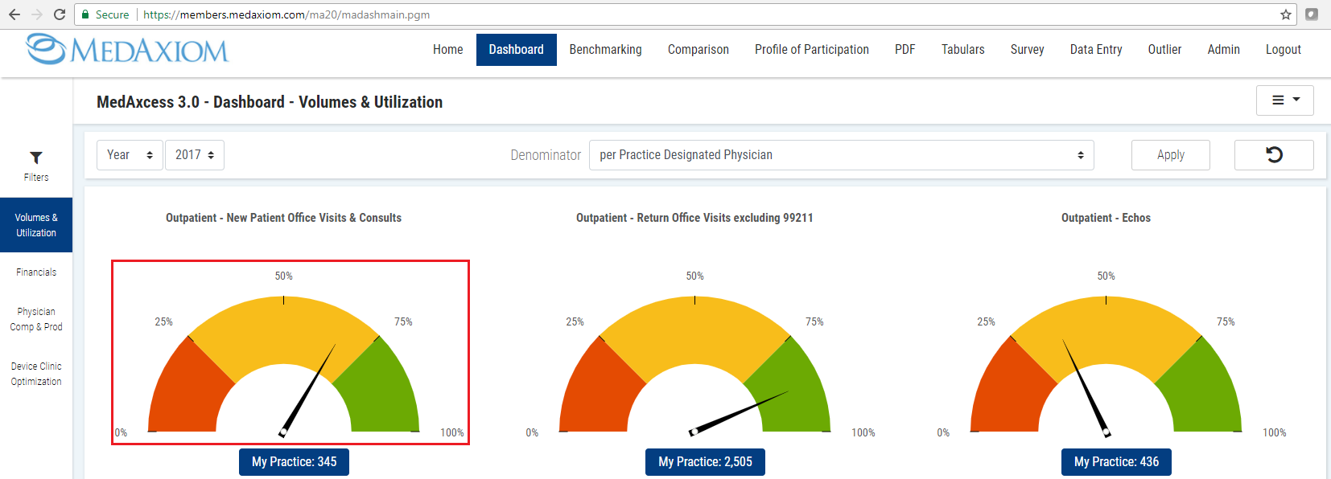The width and height of the screenshot is (1331, 479).
Task: Open the Profile of Participation page
Action: 811,50
